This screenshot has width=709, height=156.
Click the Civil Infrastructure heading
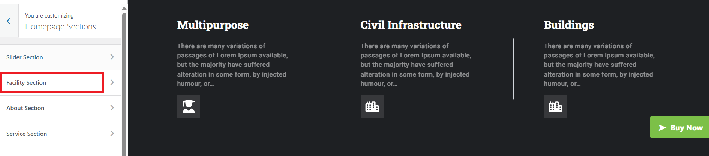point(411,25)
